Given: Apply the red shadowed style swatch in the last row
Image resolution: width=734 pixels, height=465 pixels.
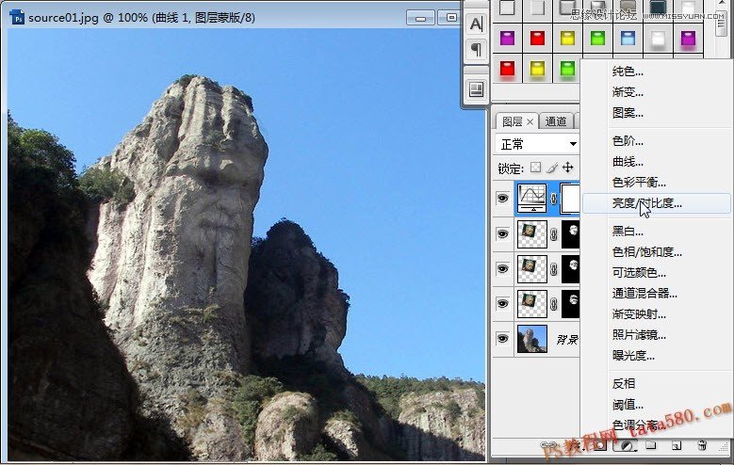Looking at the screenshot, I should (507, 70).
